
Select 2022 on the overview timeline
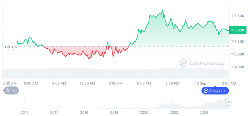click(174, 112)
